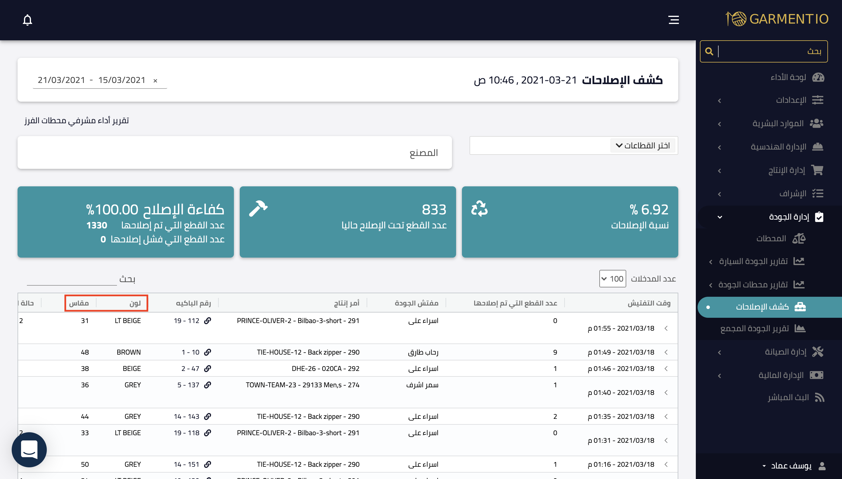
Task: Expand the row dated 2021/03/18 01:55
Action: coord(666,328)
